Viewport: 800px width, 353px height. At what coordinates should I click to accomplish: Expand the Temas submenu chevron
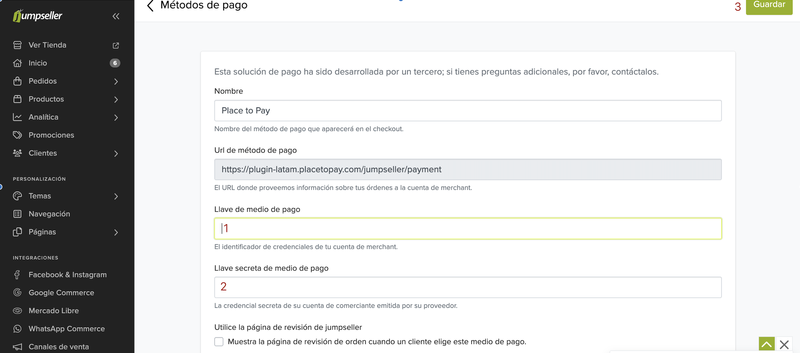pyautogui.click(x=116, y=196)
